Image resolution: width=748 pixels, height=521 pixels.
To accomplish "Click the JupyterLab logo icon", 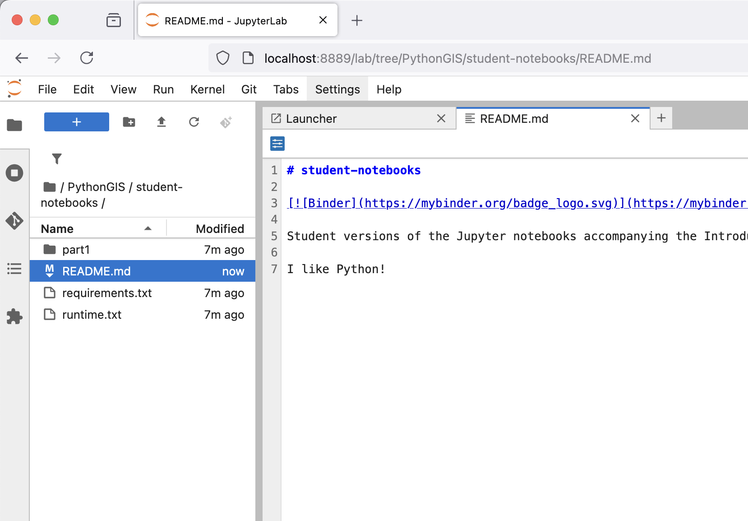I will [14, 88].
